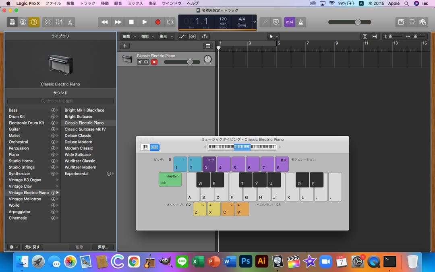Click the 保存... button in Library
The image size is (435, 272).
103,247
